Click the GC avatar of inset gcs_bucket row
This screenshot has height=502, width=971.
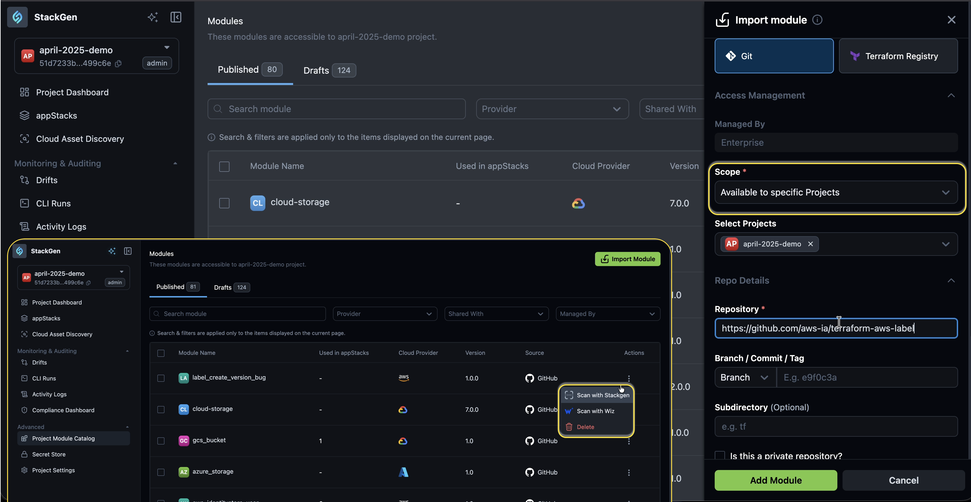pos(184,441)
